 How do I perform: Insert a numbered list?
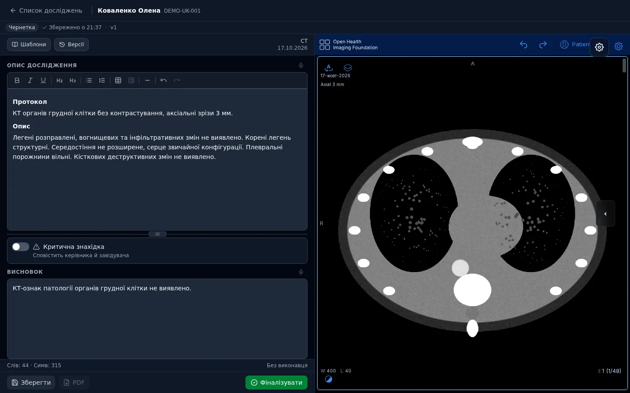coord(102,80)
